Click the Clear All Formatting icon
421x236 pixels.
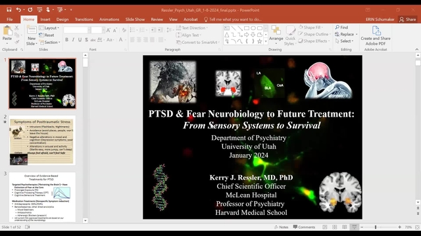pos(124,30)
